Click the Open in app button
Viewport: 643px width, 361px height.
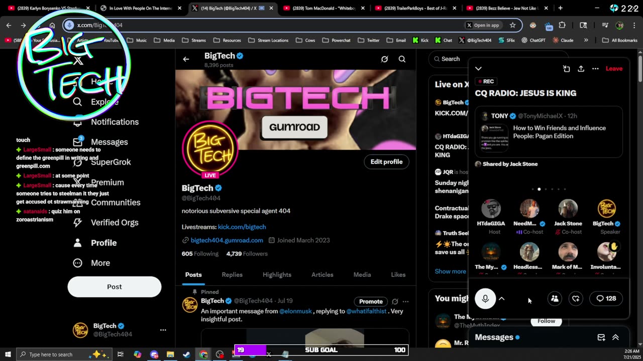pyautogui.click(x=483, y=25)
